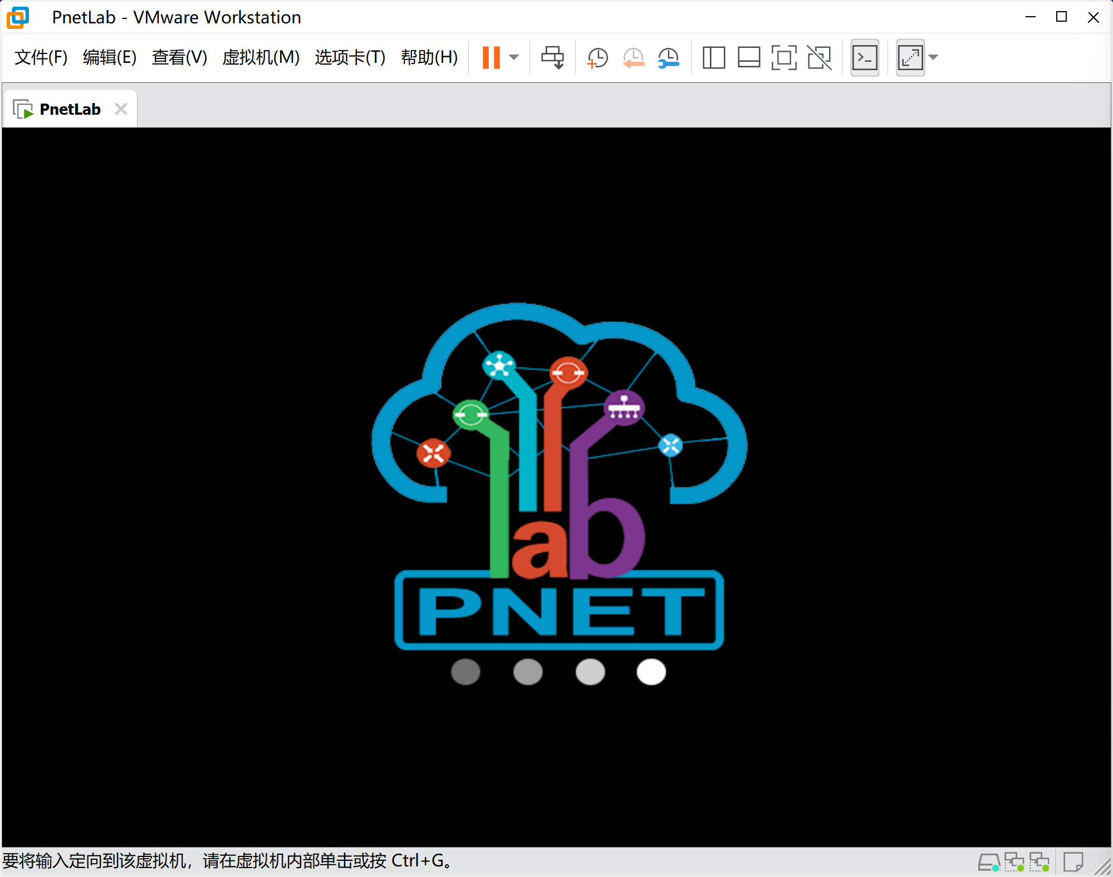Screen dimensions: 1113x877
Task: Click the second network adapter status icon
Action: coord(1040,863)
